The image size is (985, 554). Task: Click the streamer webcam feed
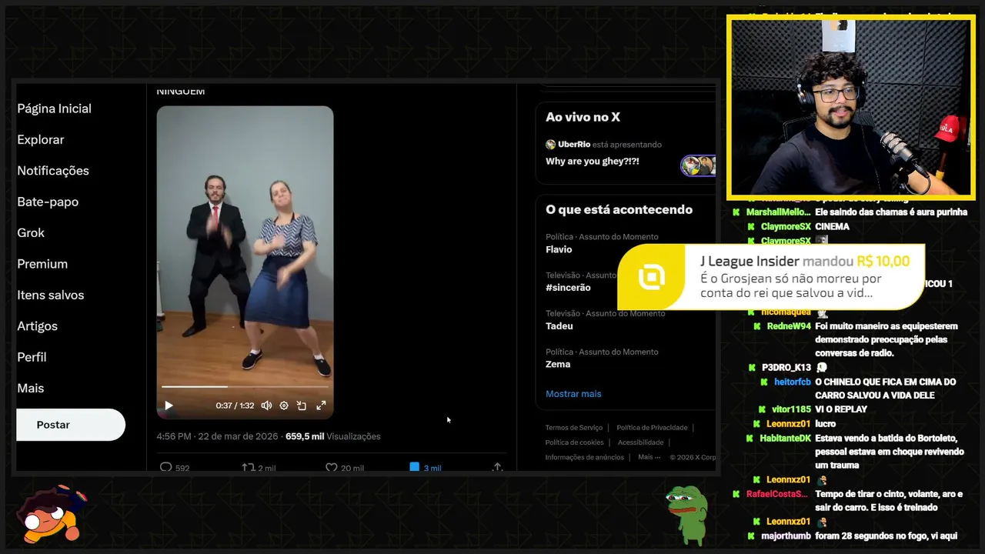point(850,106)
